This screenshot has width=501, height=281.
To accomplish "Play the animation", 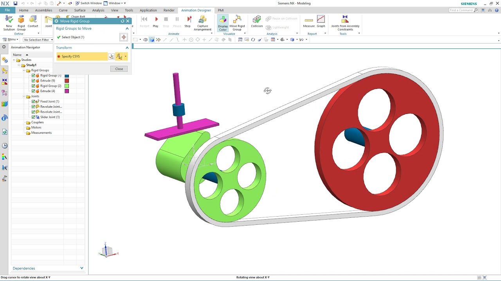I will click(156, 22).
